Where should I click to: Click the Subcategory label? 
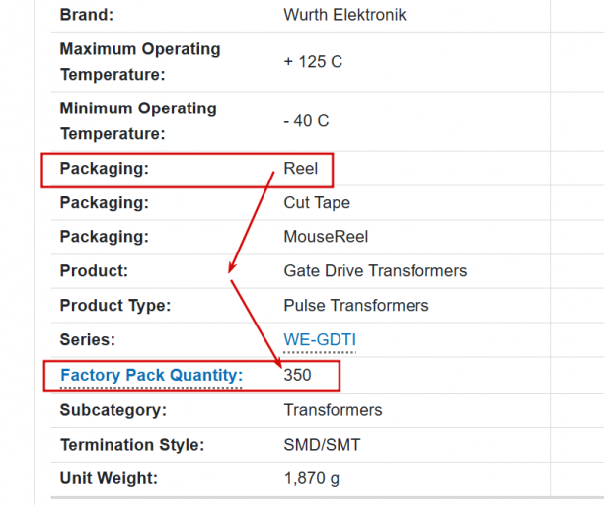click(x=113, y=410)
